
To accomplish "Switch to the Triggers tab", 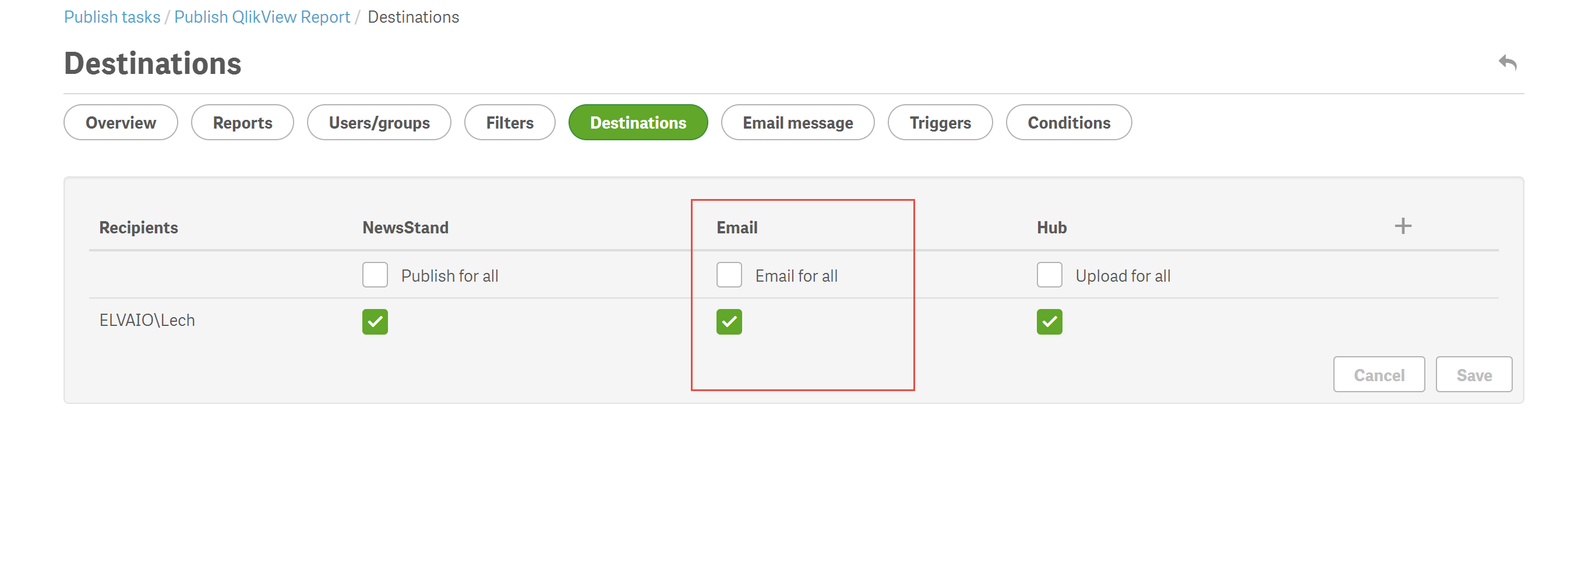I will (940, 123).
